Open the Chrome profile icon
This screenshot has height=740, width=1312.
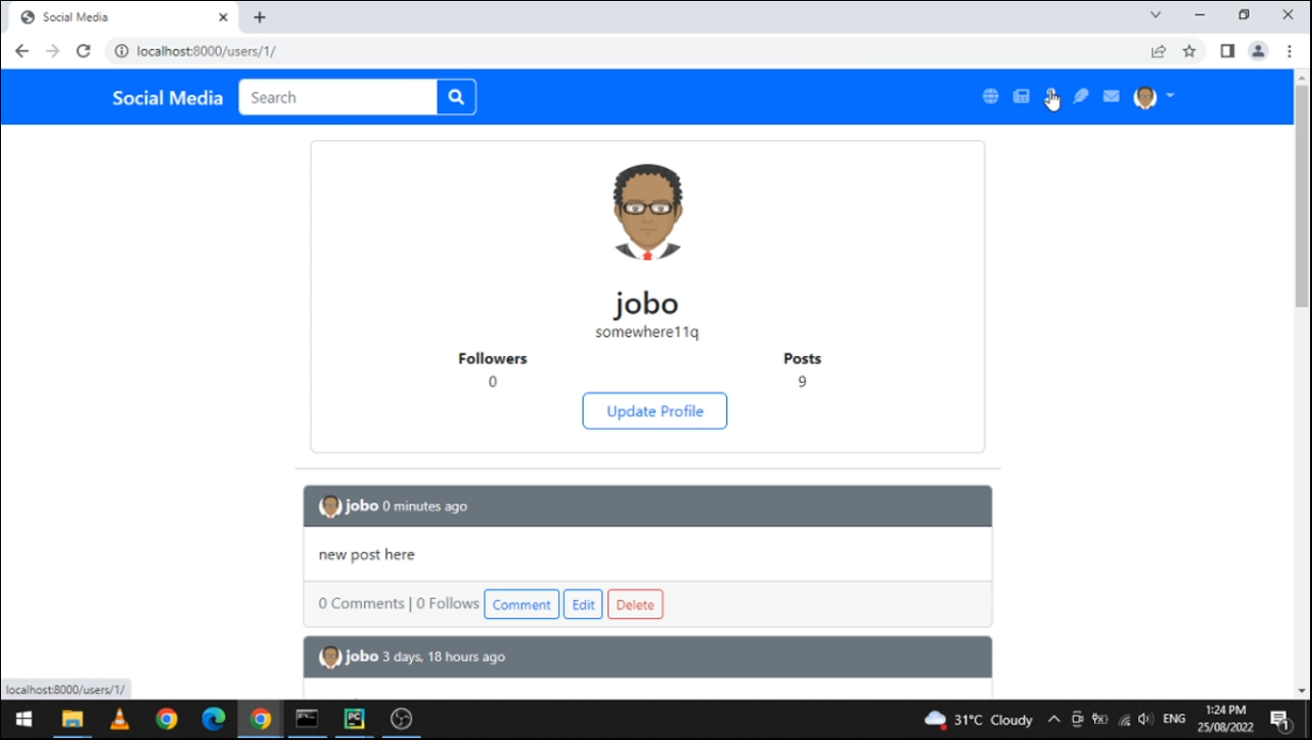click(1258, 51)
